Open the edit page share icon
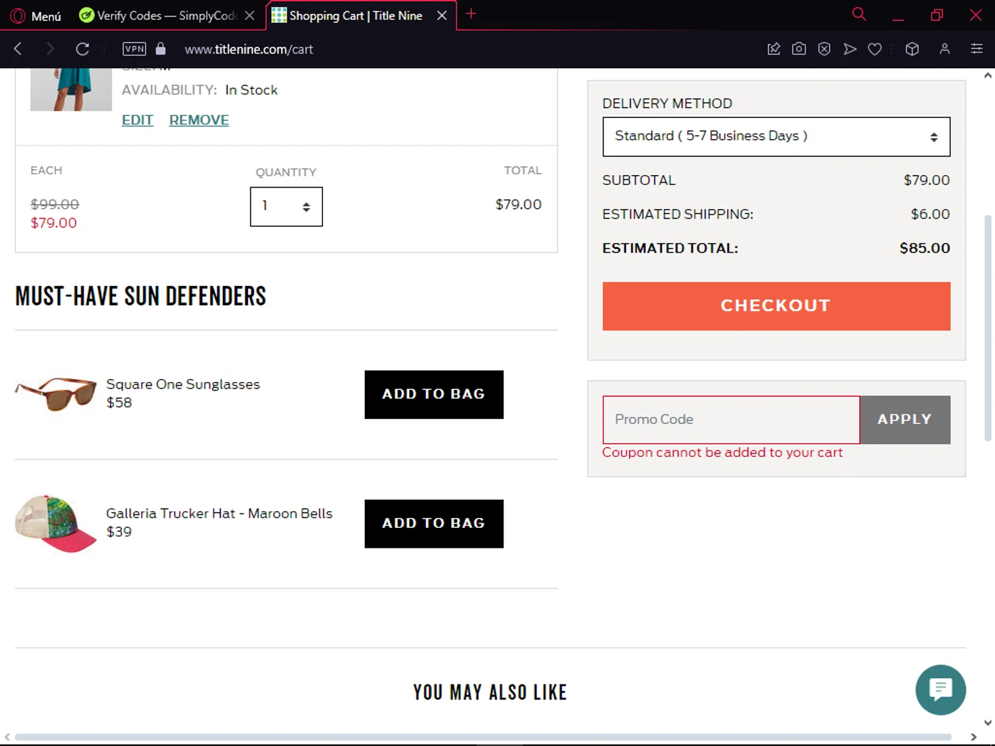Viewport: 995px width, 746px height. 773,48
